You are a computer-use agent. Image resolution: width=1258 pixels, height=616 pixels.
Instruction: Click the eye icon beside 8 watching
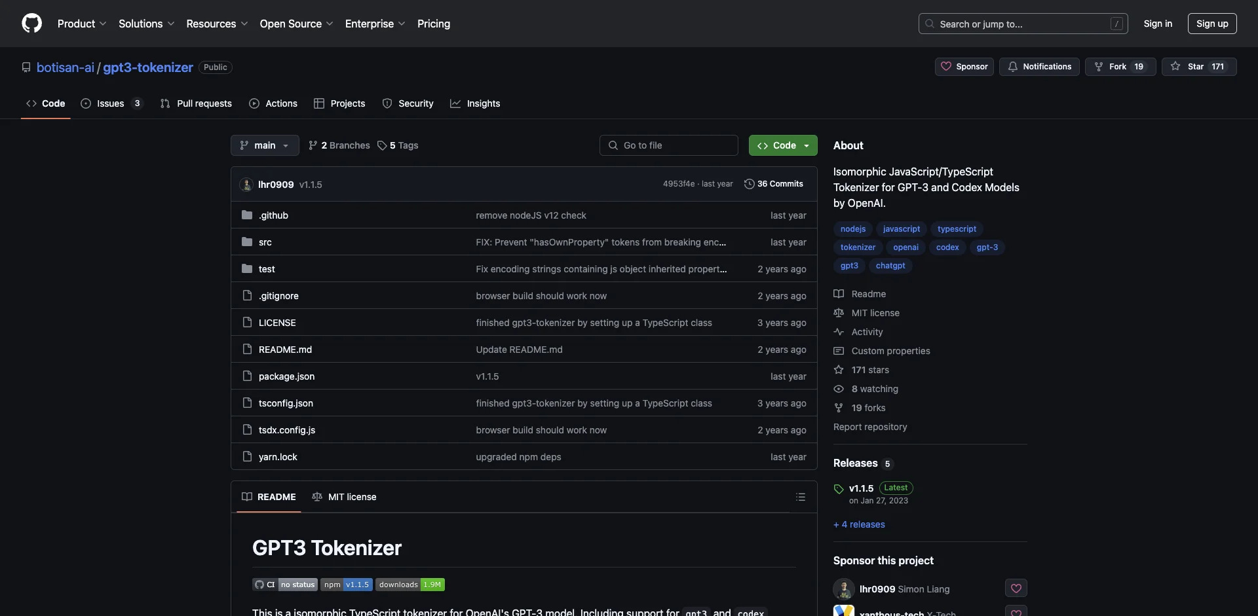tap(839, 389)
